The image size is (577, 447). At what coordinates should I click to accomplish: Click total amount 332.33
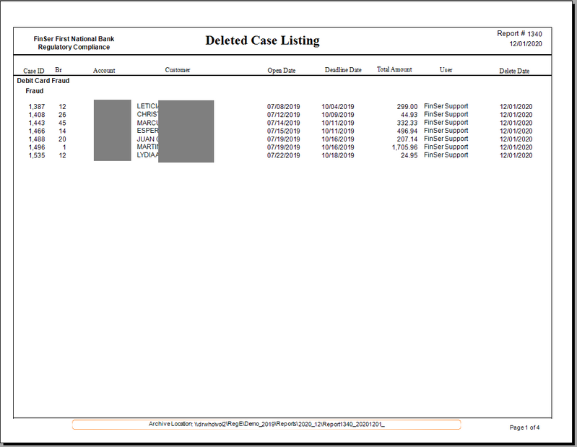(407, 123)
